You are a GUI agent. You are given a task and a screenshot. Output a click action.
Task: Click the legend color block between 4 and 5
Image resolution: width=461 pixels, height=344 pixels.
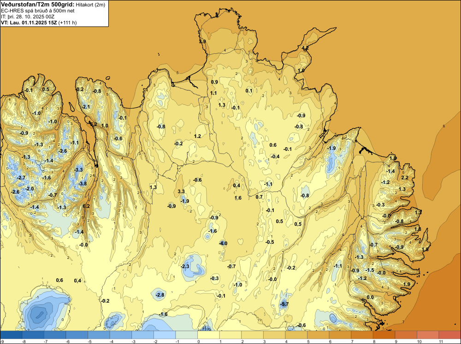tap(296, 335)
